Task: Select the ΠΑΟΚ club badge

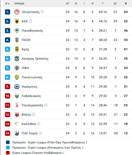Action: 17,40
